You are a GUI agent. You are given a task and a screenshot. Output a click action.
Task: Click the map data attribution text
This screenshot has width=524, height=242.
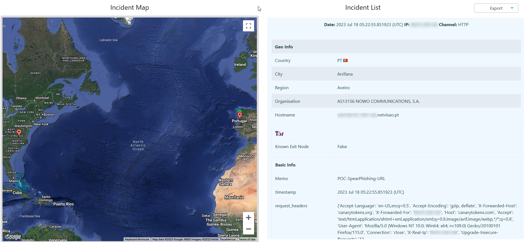tap(194, 239)
